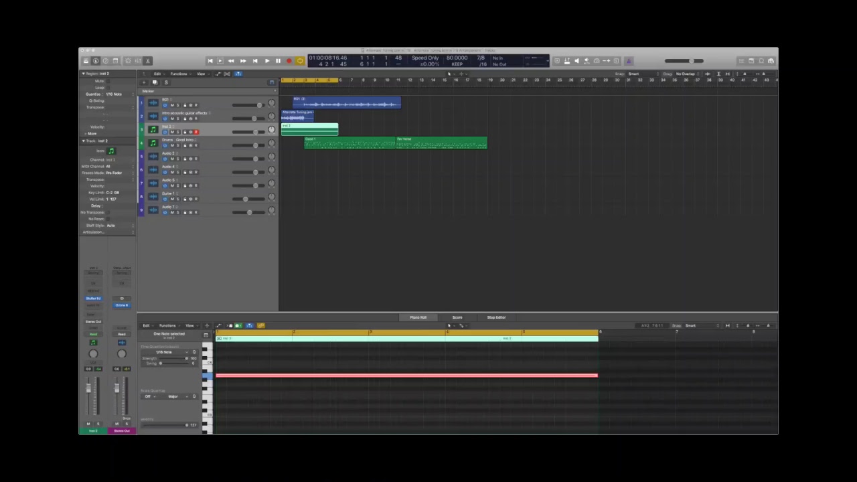This screenshot has width=857, height=482.
Task: Show the Mixer faders button
Action: [x=138, y=61]
